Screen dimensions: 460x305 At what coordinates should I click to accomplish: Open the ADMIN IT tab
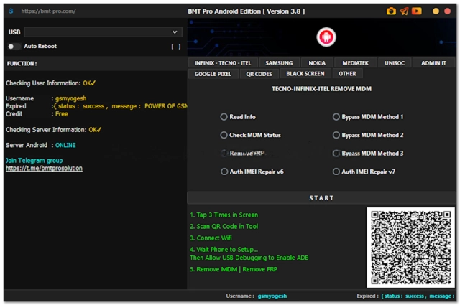pyautogui.click(x=433, y=63)
